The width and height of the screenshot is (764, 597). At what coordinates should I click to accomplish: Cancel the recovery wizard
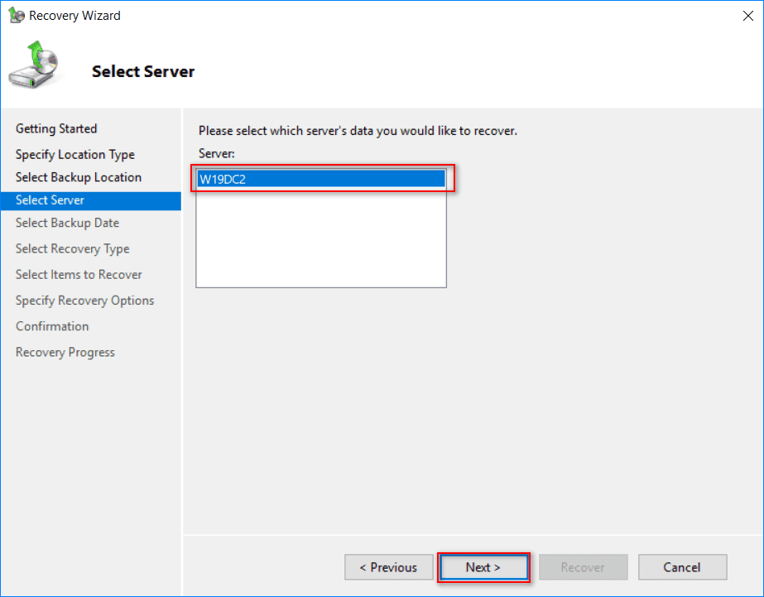point(682,567)
